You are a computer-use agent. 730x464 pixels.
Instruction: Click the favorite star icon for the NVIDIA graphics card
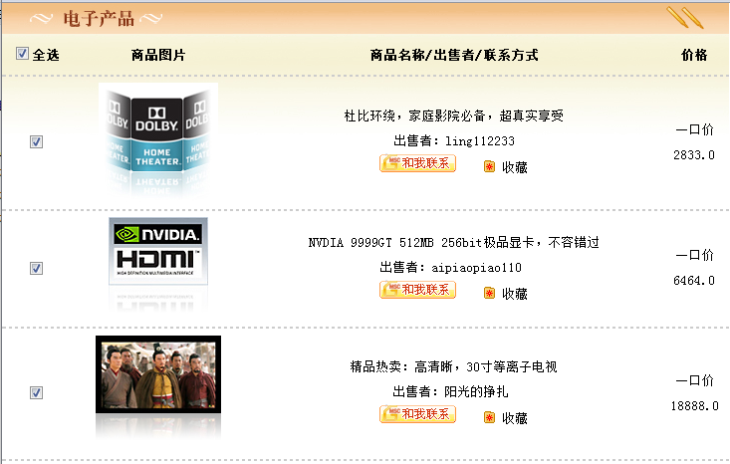point(489,293)
